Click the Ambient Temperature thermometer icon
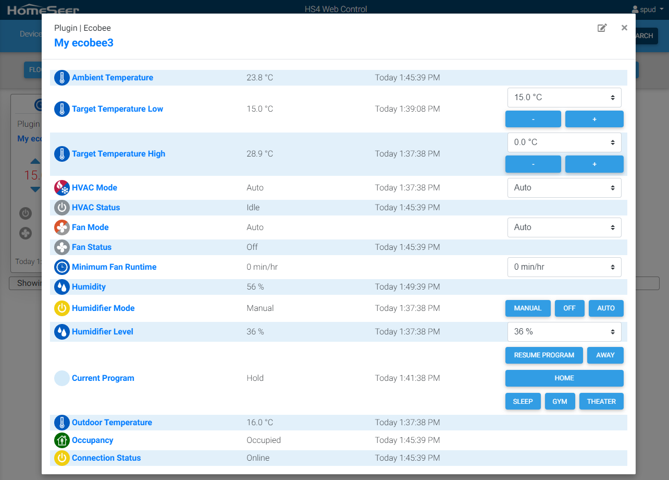669x480 pixels. (x=61, y=77)
